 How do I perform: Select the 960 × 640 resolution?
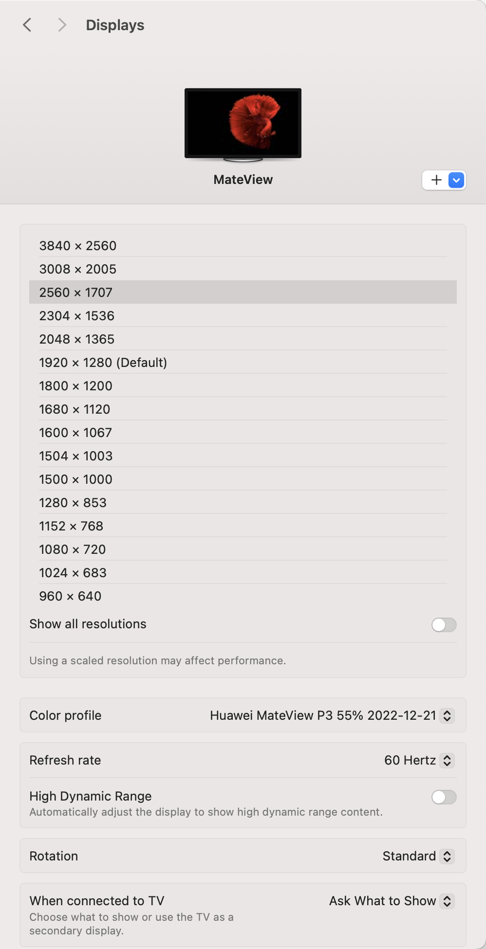click(70, 596)
